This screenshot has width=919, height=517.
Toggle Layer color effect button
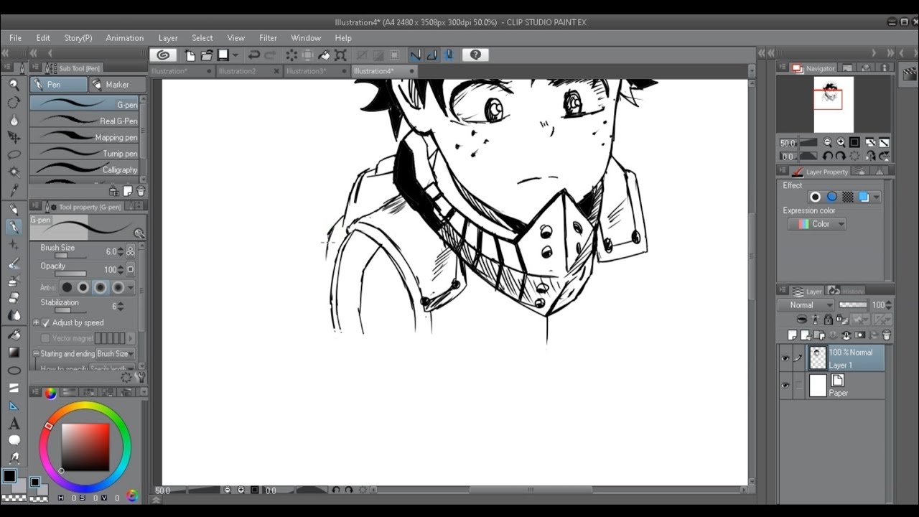click(863, 197)
